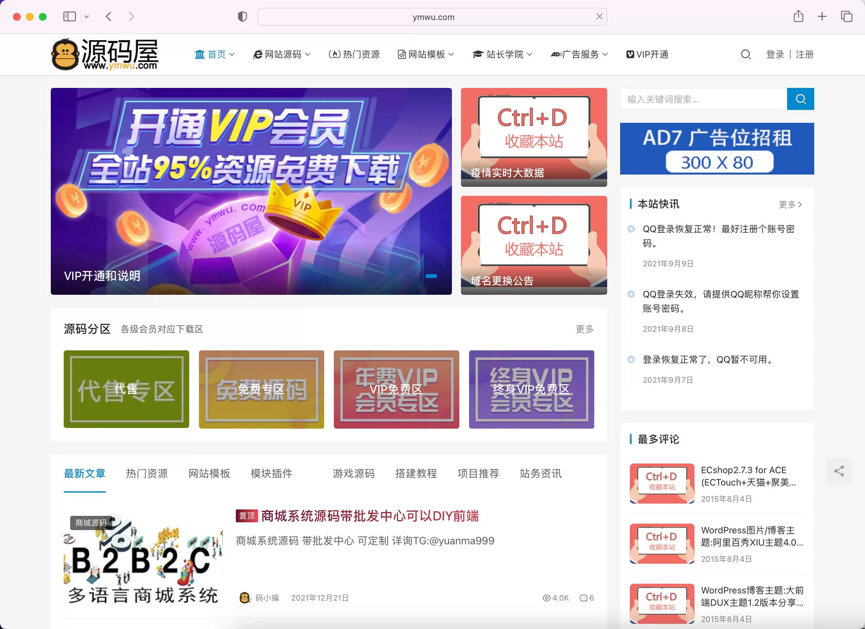
Task: Open Safari sidebar toggle icon
Action: tap(70, 16)
